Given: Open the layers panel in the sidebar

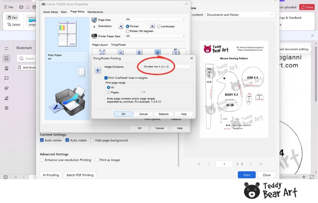Looking at the screenshot, I should [6, 108].
